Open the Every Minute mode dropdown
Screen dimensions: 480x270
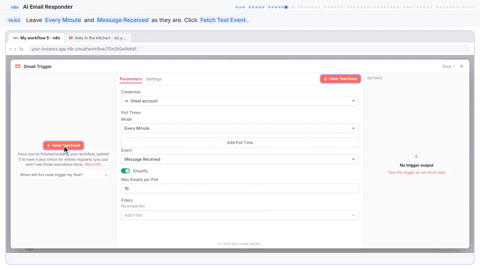(x=240, y=128)
